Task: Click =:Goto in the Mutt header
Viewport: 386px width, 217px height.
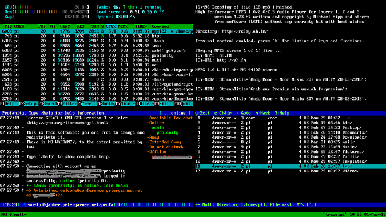Action: 244,113
